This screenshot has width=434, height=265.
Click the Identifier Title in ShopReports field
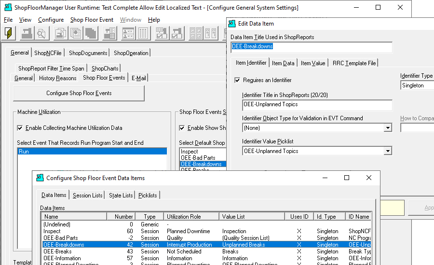317,105
